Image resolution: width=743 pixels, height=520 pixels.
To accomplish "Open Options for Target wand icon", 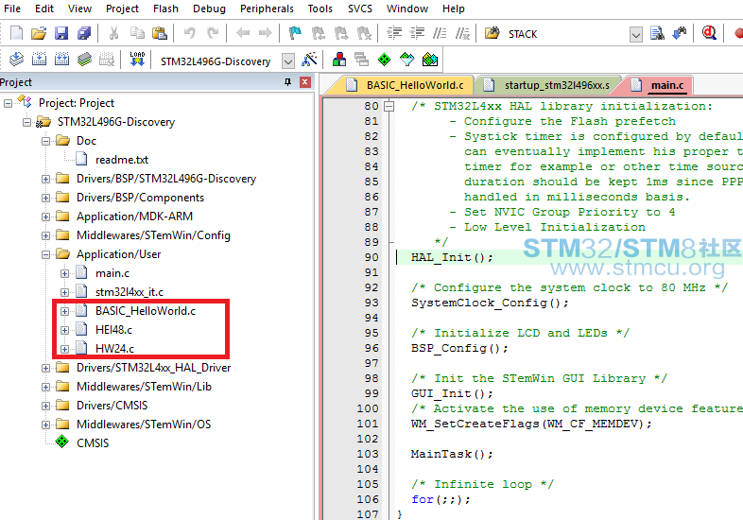I will [309, 60].
